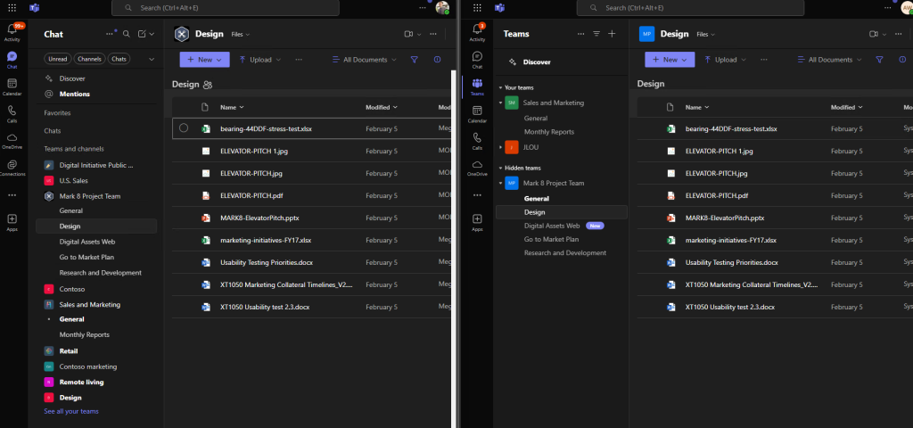This screenshot has width=913, height=428.
Task: Open Apps in right window rail
Action: coord(477,222)
